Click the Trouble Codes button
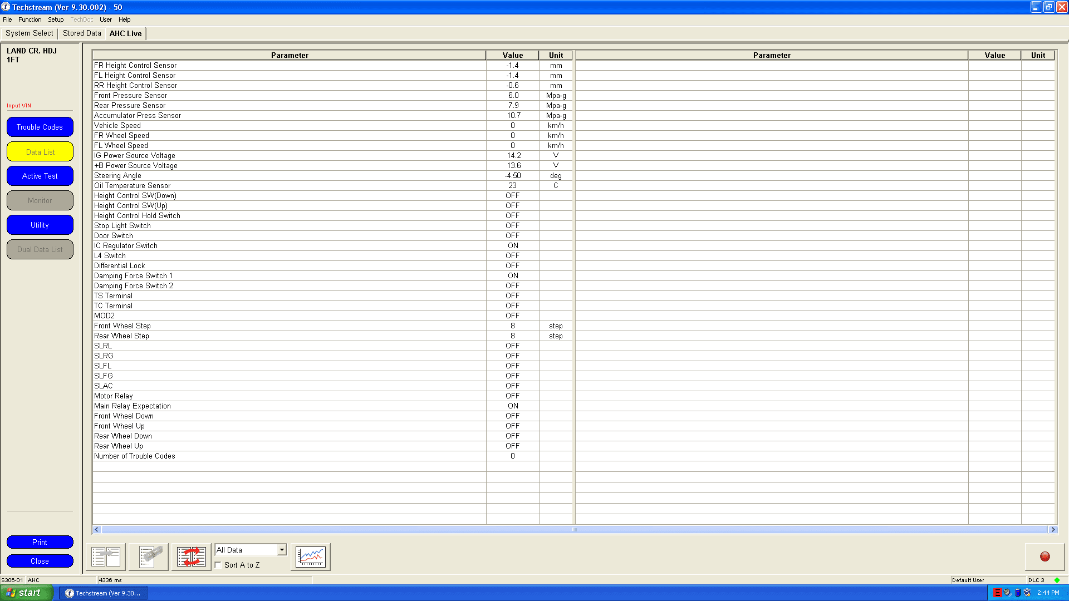Image resolution: width=1069 pixels, height=601 pixels. (x=40, y=127)
